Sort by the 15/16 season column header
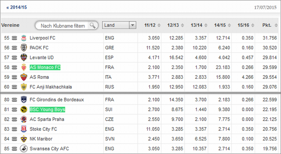The image size is (281, 154). coord(246,25)
